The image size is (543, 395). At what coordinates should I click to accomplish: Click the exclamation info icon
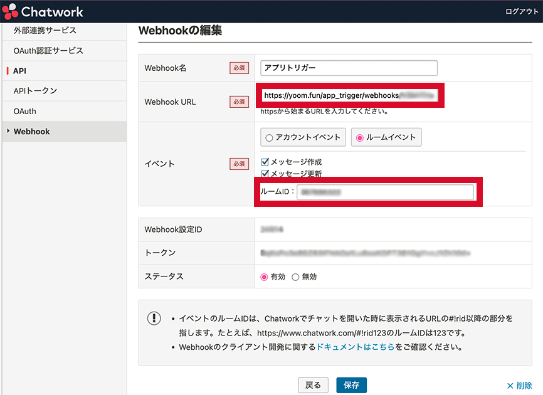(154, 318)
